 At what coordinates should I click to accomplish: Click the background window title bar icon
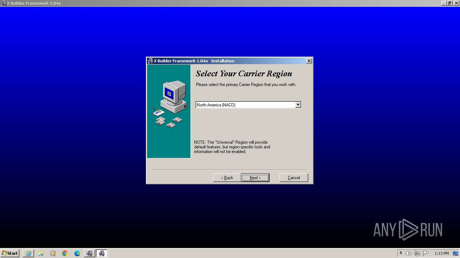pyautogui.click(x=3, y=3)
